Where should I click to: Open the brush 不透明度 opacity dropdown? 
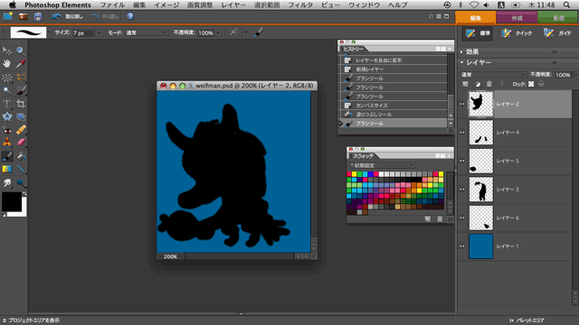coord(219,33)
